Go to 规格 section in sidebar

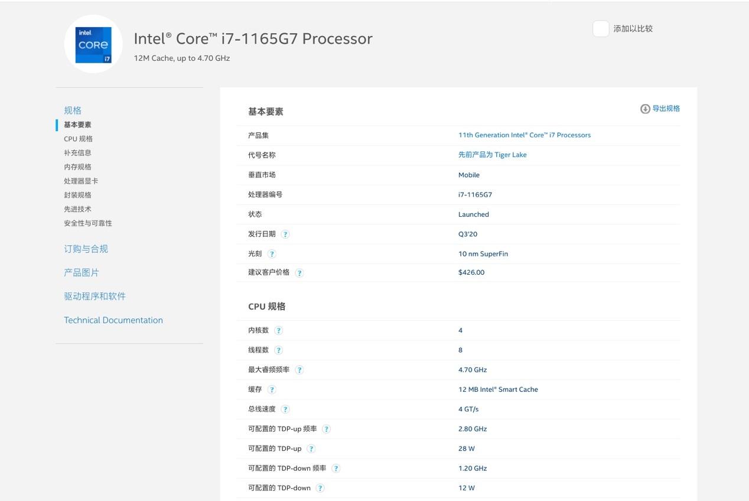73,110
